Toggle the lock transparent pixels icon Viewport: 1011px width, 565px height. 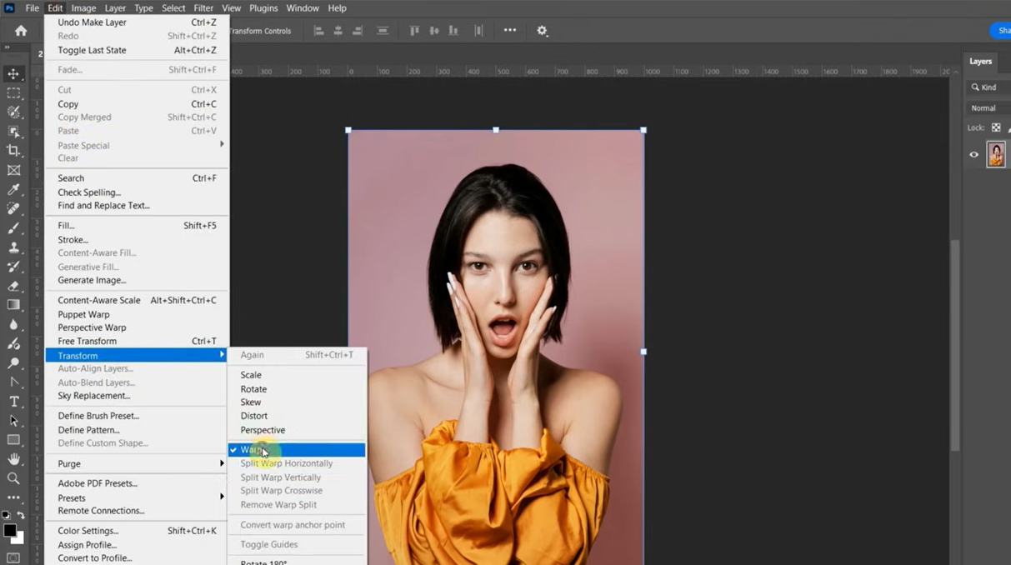point(995,127)
